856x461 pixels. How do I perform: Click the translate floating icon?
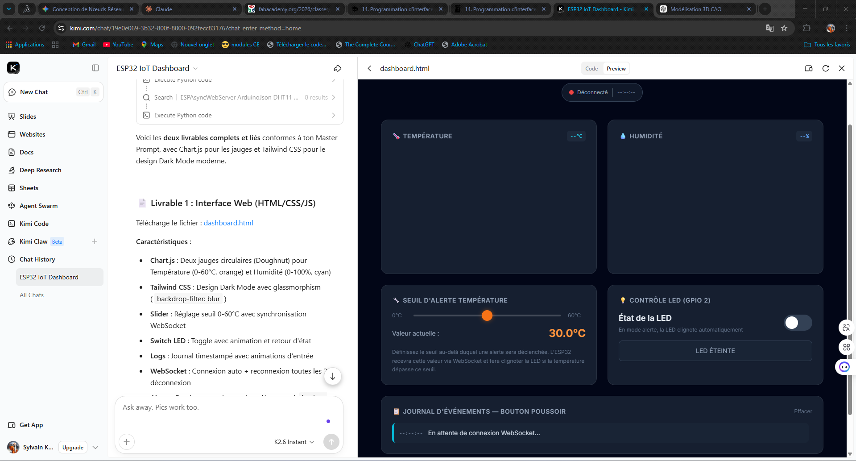(x=846, y=328)
